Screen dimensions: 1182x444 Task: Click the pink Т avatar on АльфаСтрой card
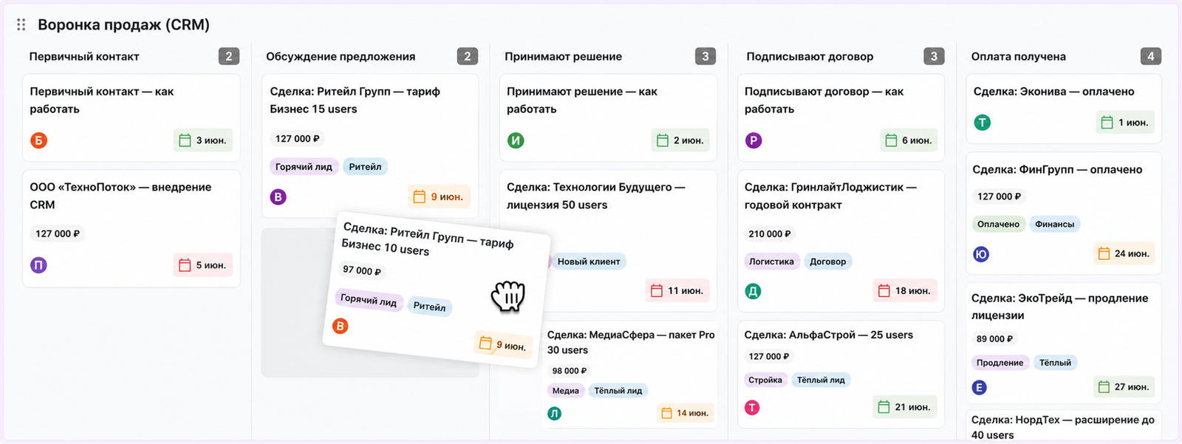(x=752, y=407)
